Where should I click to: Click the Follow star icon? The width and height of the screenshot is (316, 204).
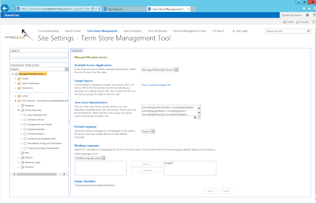(x=297, y=22)
